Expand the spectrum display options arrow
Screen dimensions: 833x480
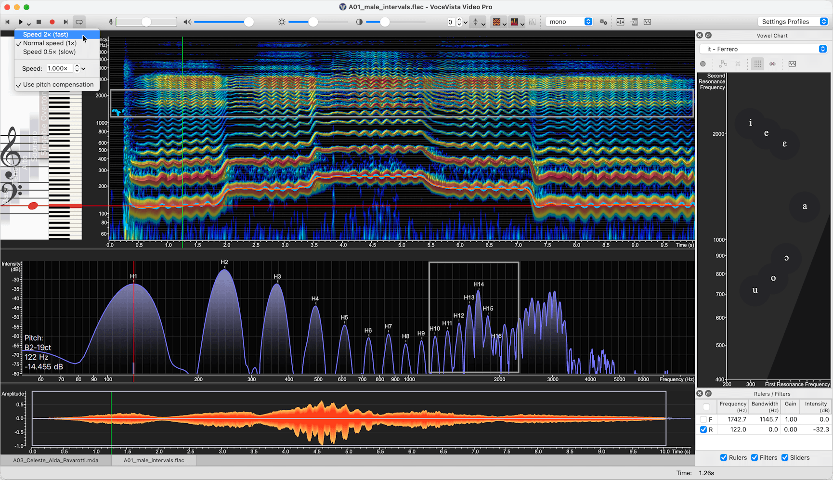pyautogui.click(x=522, y=23)
